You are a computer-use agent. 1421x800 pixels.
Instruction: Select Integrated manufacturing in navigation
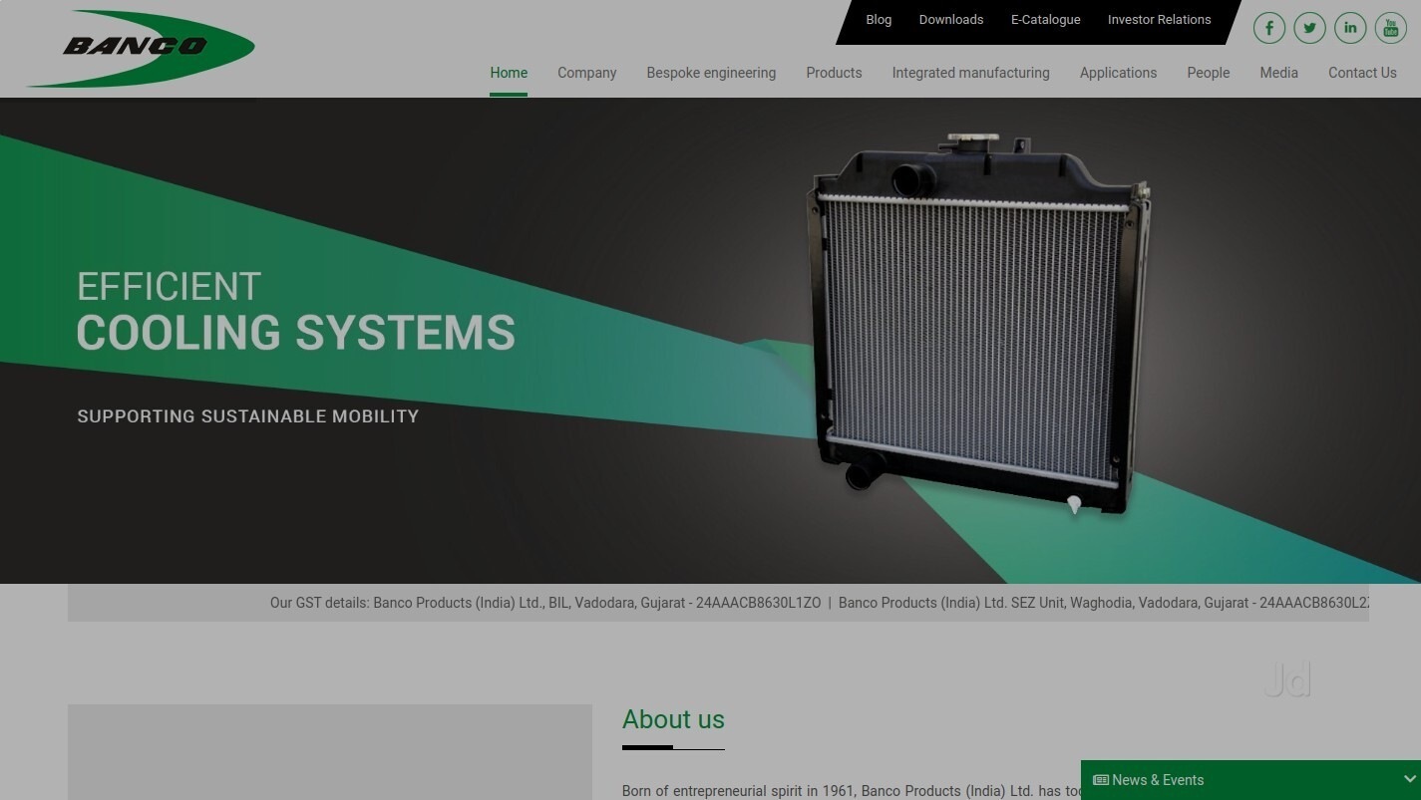970,73
